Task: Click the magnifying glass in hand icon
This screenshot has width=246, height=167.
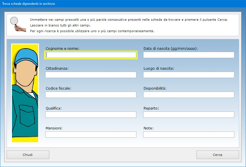Action: click(x=18, y=24)
